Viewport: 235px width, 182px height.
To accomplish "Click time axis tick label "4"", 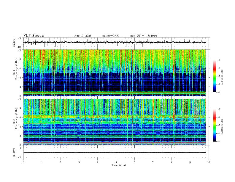I will pos(97,162).
